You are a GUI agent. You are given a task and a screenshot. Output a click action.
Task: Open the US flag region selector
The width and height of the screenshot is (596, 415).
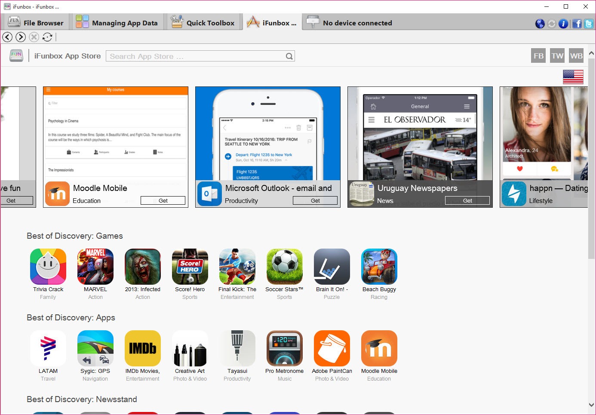573,77
